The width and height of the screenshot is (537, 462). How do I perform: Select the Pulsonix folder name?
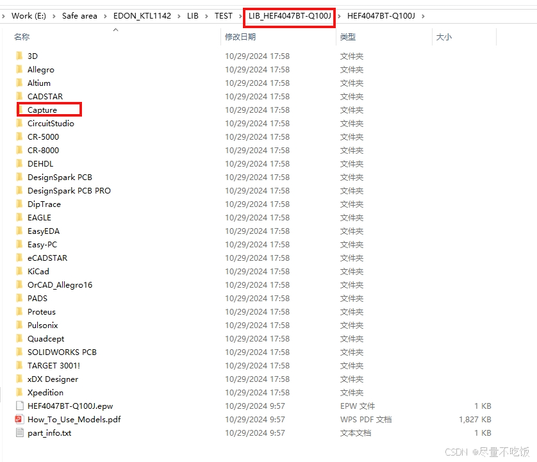point(43,326)
